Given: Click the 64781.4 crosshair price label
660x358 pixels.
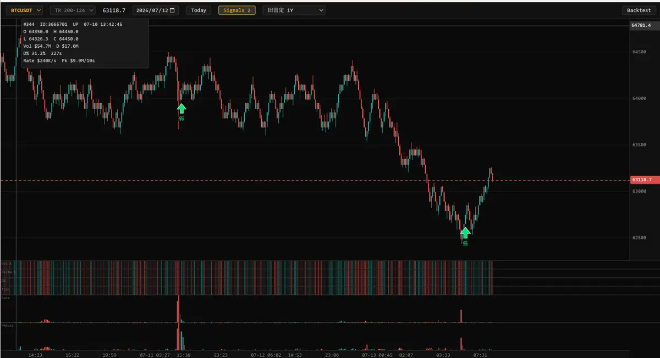Looking at the screenshot, I should [641, 25].
